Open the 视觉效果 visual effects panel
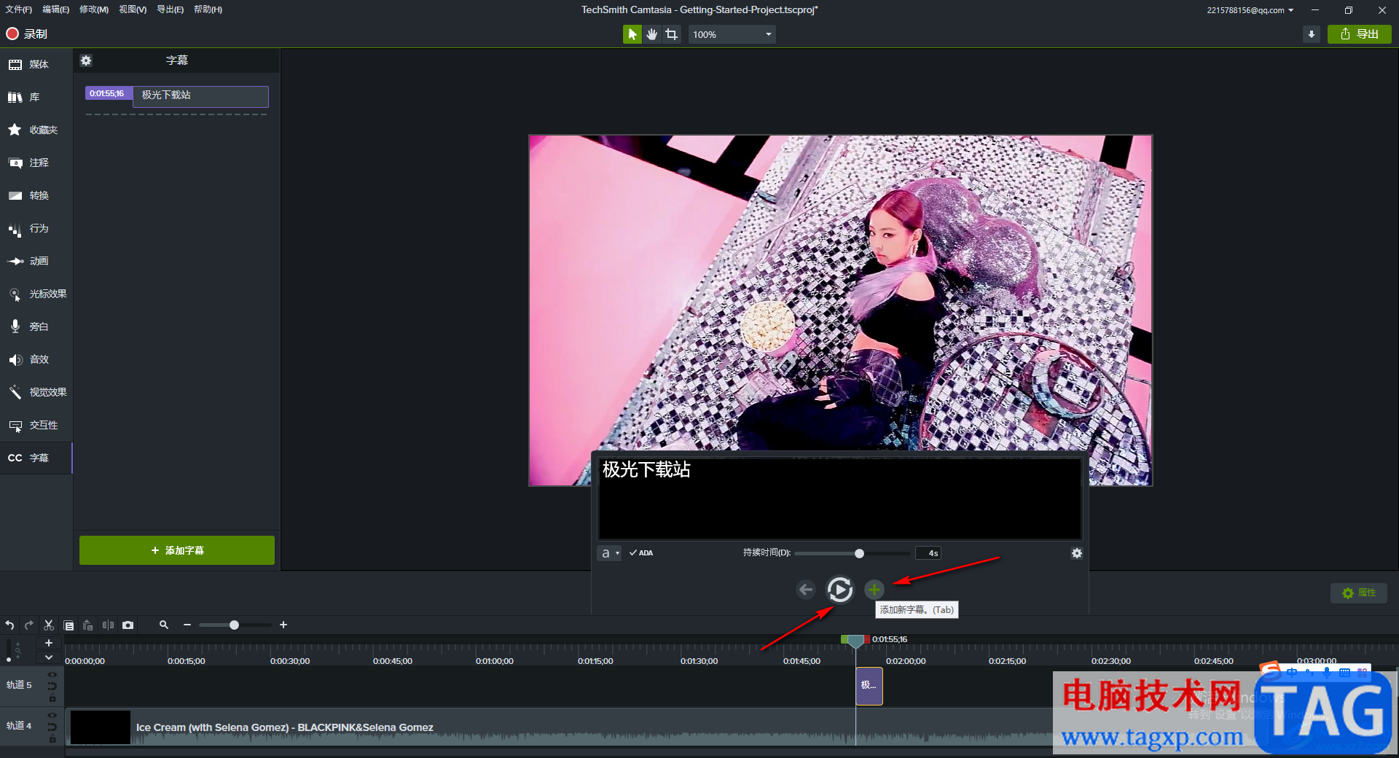 click(x=36, y=392)
